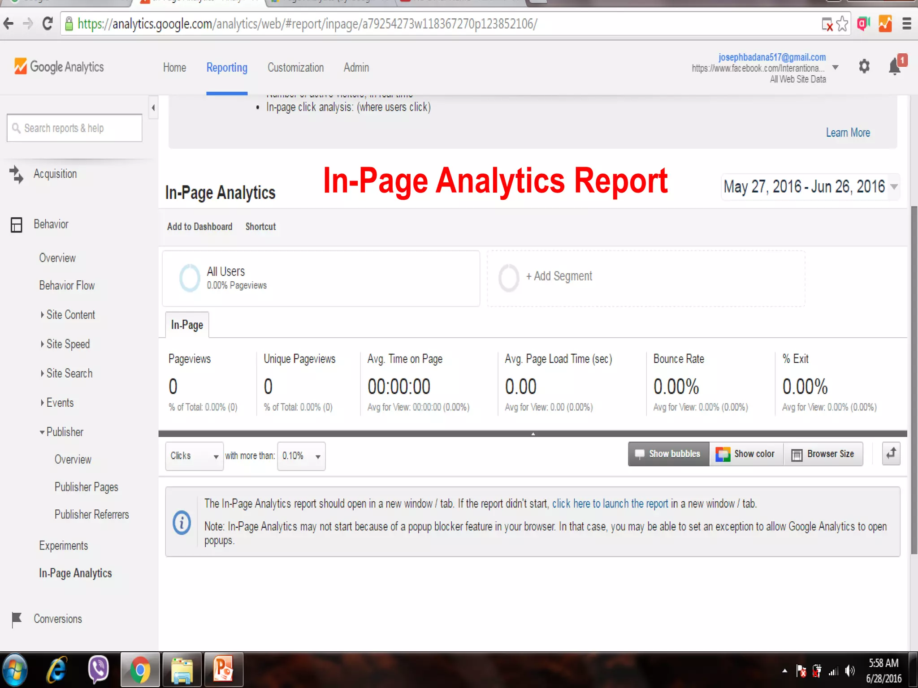This screenshot has width=918, height=688.
Task: Select Reporting tab
Action: click(x=227, y=68)
